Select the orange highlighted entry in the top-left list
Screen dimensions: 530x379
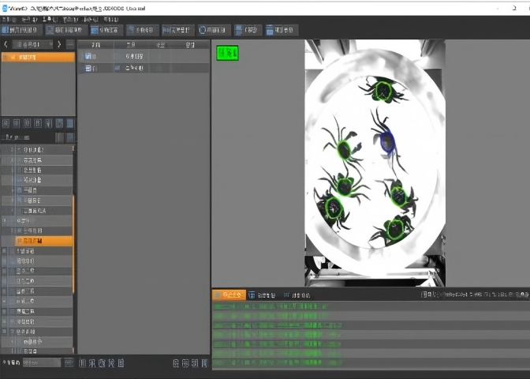(37, 57)
